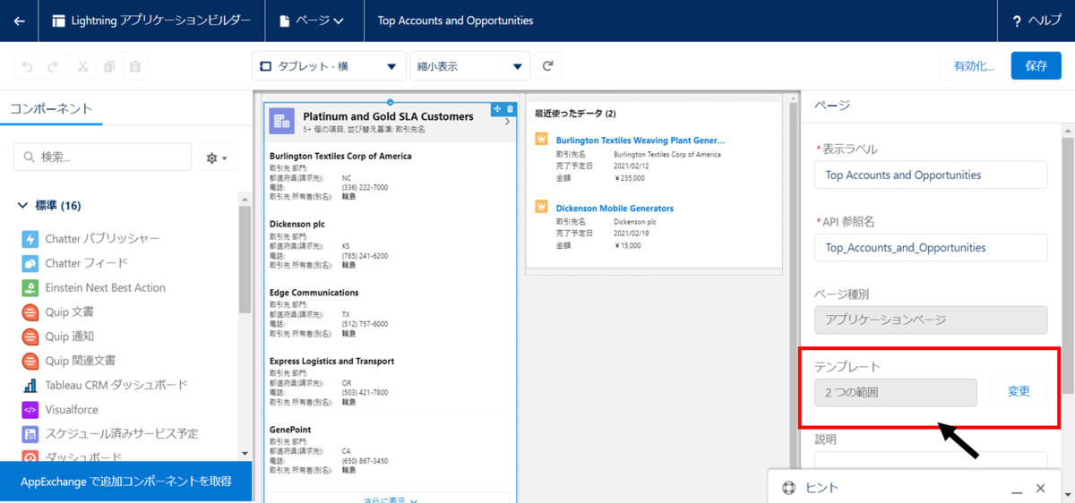Image resolution: width=1075 pixels, height=503 pixels.
Task: Click the Top Accounts and Opportunities header title
Action: point(455,21)
